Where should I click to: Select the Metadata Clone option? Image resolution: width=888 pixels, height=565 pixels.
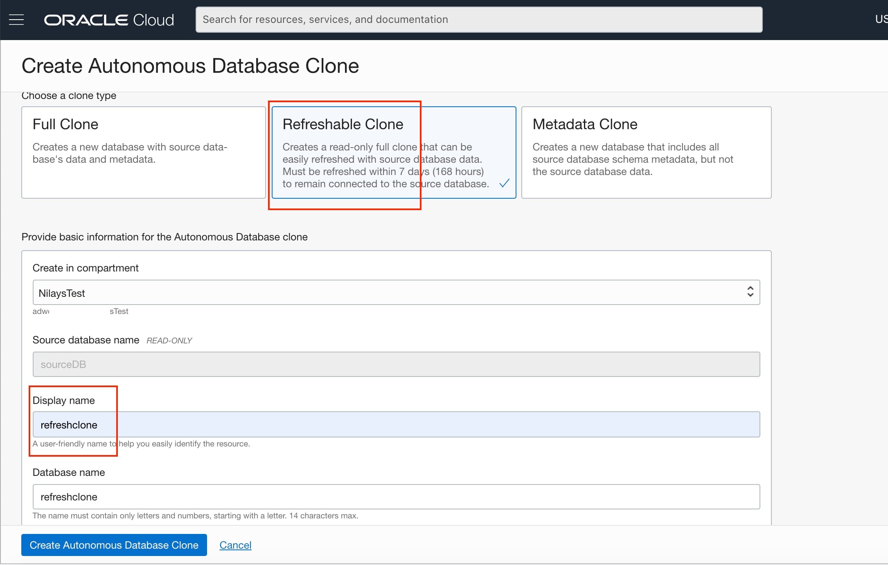point(646,152)
